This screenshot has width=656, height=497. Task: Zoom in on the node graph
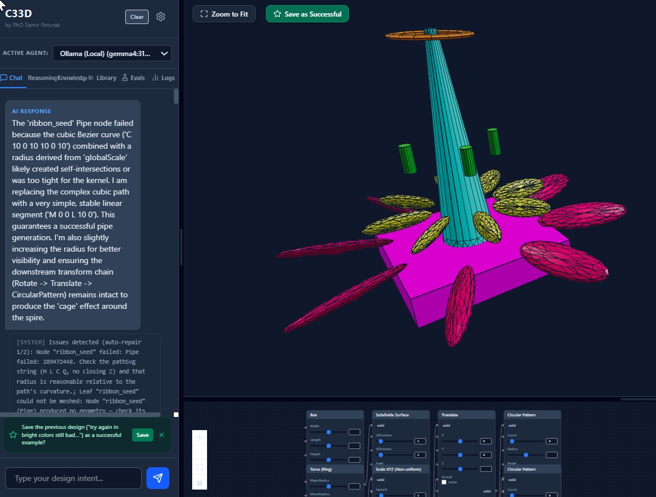(200, 438)
